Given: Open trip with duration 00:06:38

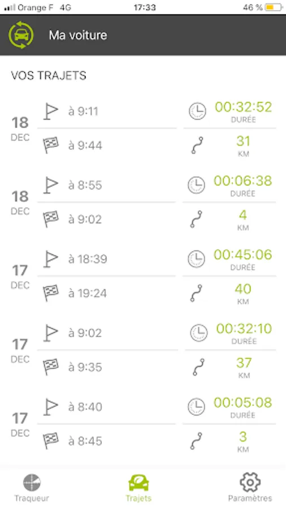Looking at the screenshot, I should [x=242, y=181].
